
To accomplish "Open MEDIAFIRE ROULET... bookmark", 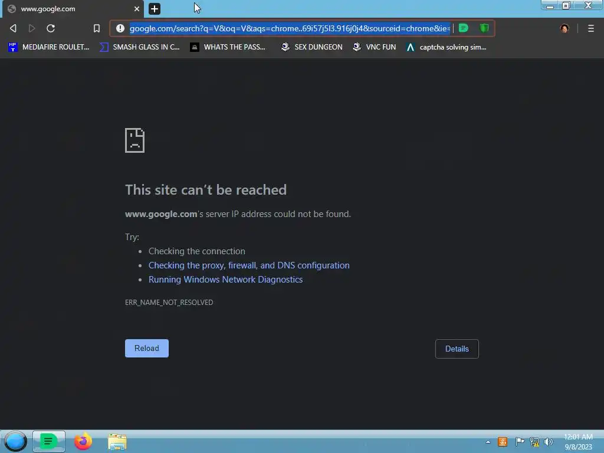I will (x=49, y=47).
